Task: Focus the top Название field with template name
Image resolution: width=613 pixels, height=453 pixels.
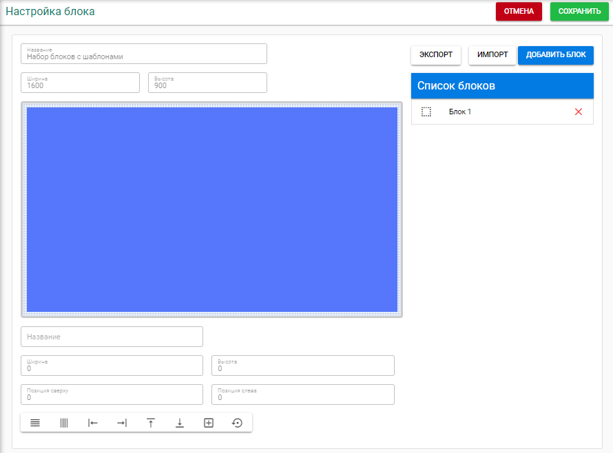Action: pyautogui.click(x=144, y=54)
